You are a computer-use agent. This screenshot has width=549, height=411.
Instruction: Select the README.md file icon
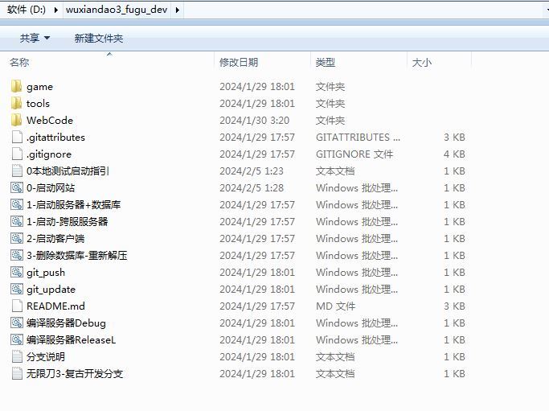(17, 306)
